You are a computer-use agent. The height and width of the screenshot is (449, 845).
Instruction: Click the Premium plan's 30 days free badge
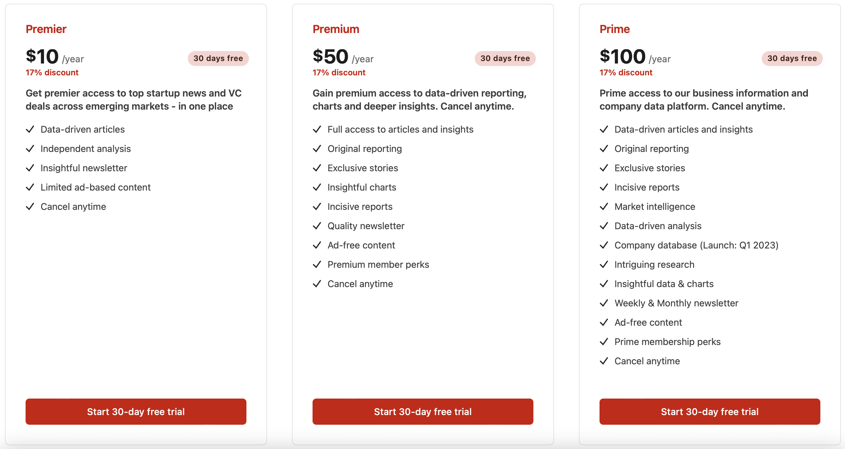pyautogui.click(x=505, y=58)
